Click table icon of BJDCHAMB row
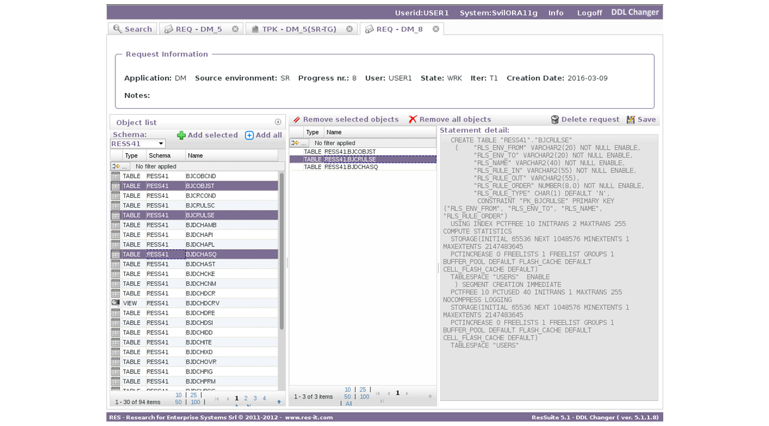Screen dimensions: 769x426 tap(115, 225)
